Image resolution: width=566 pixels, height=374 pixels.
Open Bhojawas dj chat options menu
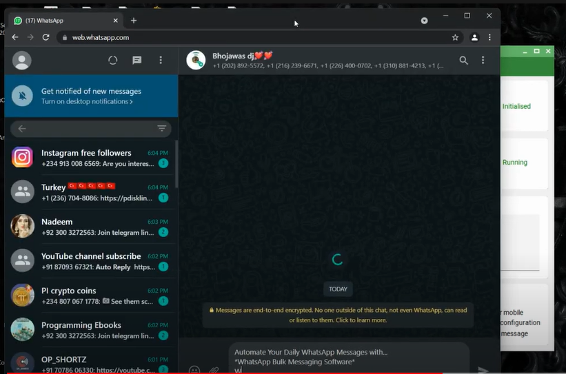pos(483,61)
